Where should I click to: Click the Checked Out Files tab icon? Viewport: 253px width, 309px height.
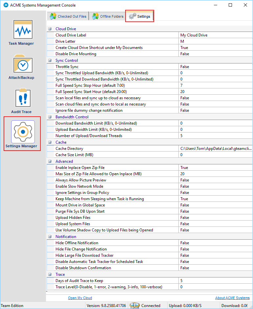tap(53, 16)
